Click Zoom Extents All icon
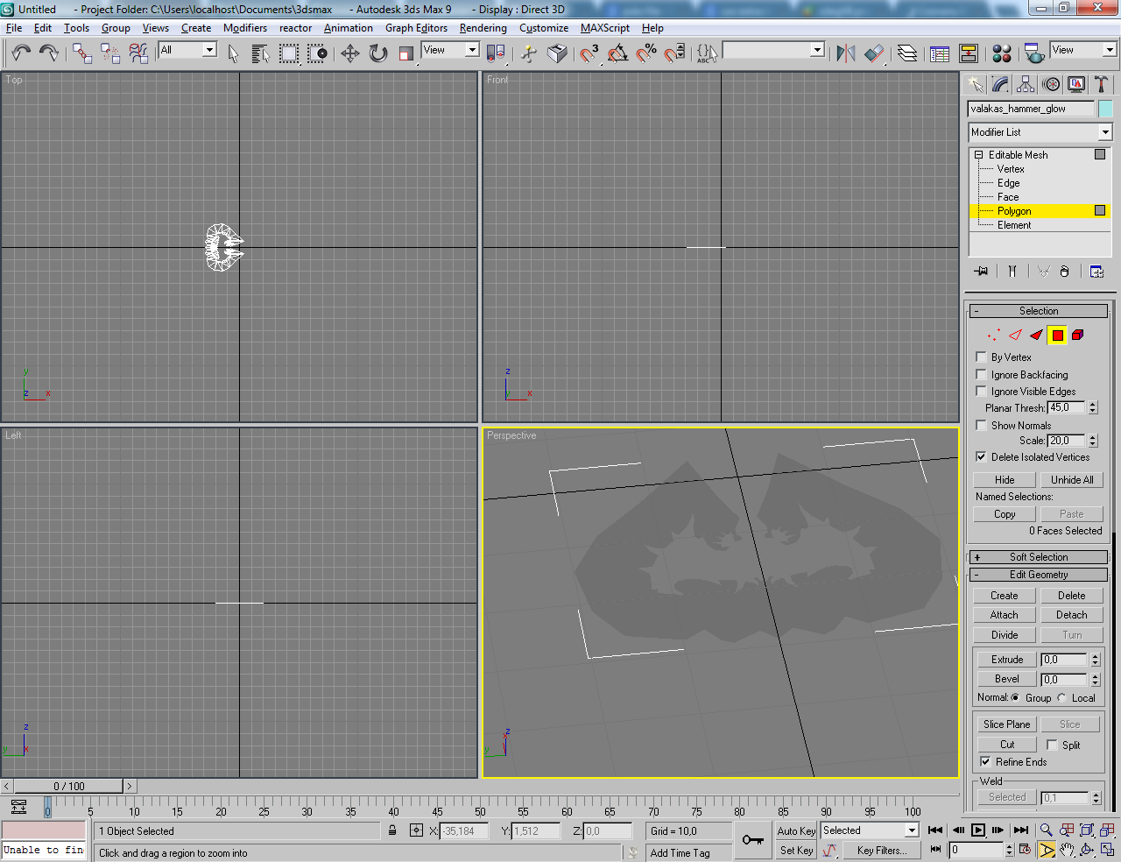1121x862 pixels. [1107, 830]
